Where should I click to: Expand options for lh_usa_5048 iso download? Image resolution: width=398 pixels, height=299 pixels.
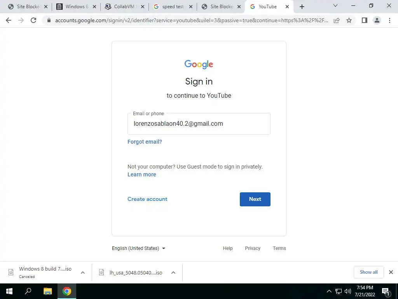pos(173,273)
